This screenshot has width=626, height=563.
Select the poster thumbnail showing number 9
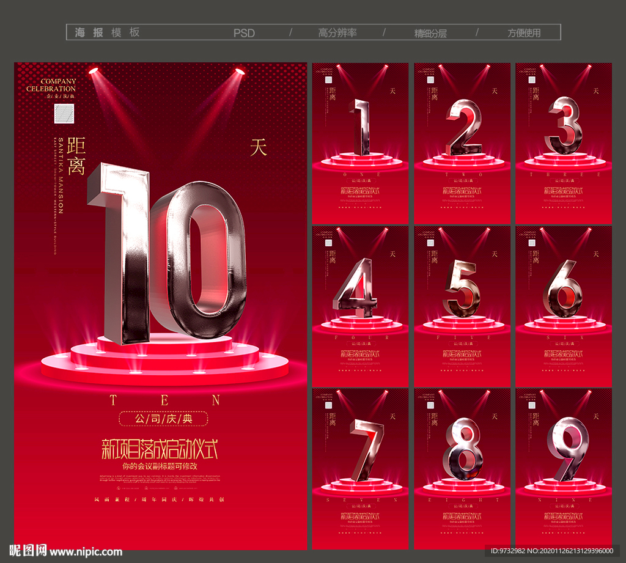[x=563, y=469]
